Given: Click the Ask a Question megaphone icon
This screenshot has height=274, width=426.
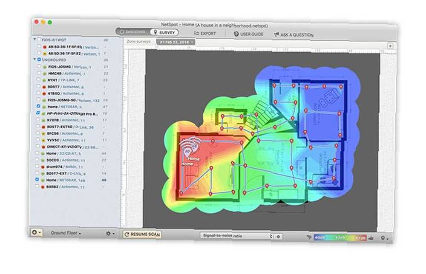Looking at the screenshot, I should point(276,34).
